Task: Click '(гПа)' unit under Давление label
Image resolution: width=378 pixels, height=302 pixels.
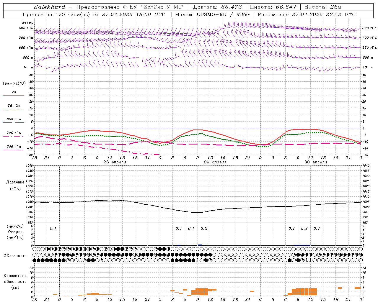Action: [15, 189]
